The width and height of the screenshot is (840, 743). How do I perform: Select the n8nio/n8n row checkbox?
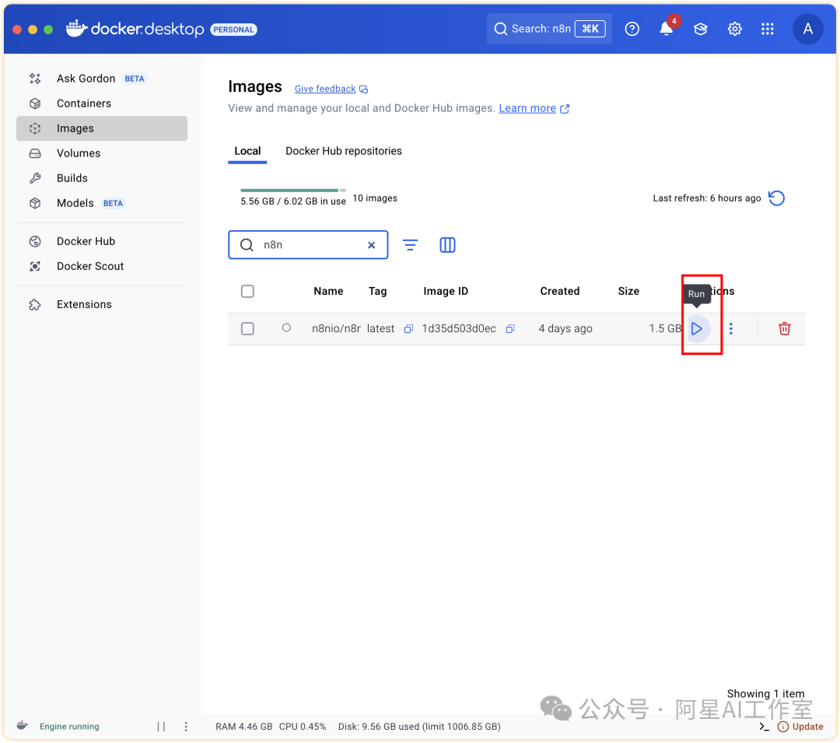tap(247, 328)
